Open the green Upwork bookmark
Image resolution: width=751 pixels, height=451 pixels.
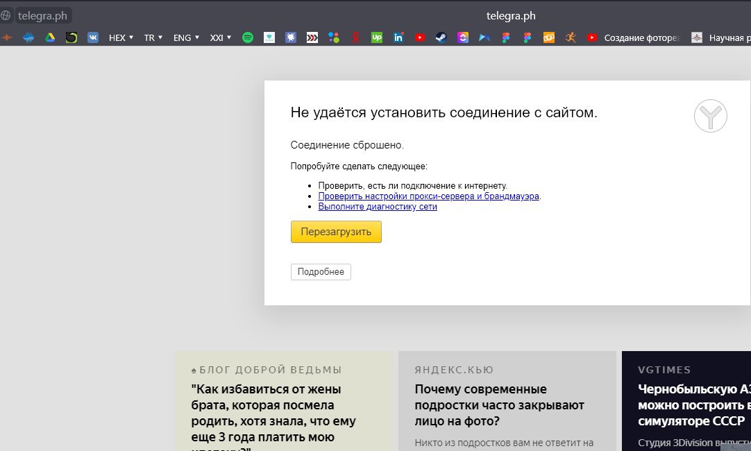point(377,37)
